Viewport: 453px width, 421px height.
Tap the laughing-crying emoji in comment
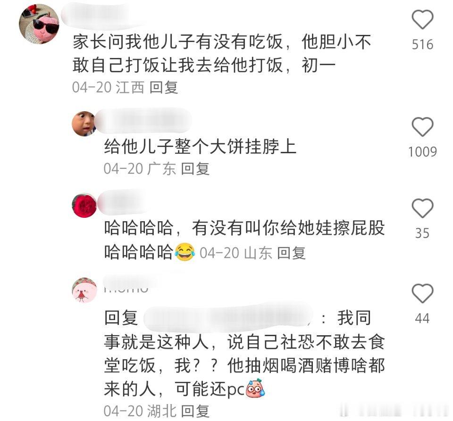(x=185, y=252)
